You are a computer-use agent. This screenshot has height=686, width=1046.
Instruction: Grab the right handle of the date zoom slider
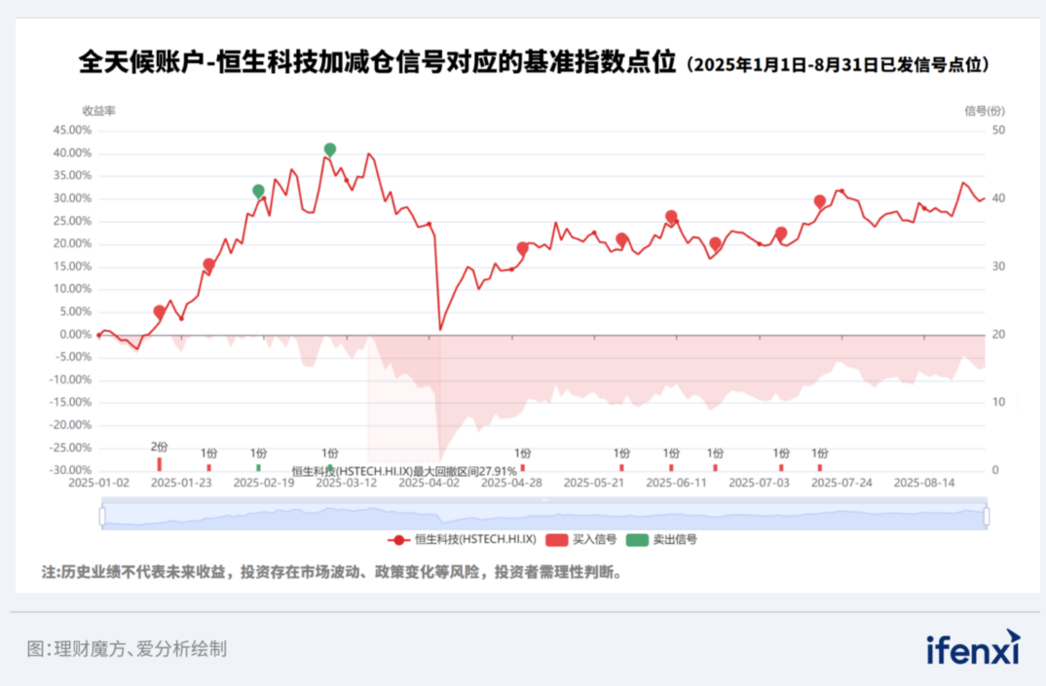click(987, 516)
